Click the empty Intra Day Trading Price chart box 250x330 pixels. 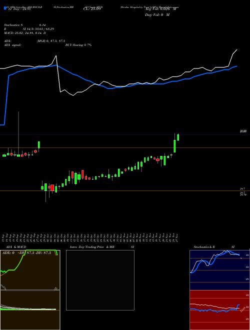click(100, 280)
